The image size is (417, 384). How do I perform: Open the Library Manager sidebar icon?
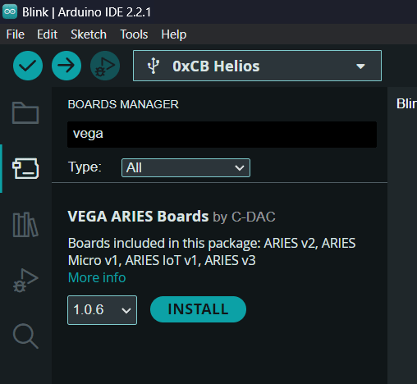pyautogui.click(x=25, y=225)
